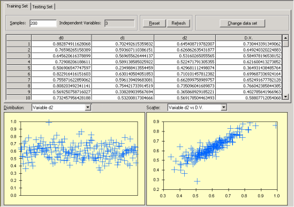The width and height of the screenshot is (294, 207).
Task: Click the Independent Variables field
Action: [x=119, y=23]
